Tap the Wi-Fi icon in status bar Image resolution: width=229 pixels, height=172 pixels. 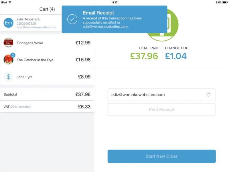tap(10, 2)
